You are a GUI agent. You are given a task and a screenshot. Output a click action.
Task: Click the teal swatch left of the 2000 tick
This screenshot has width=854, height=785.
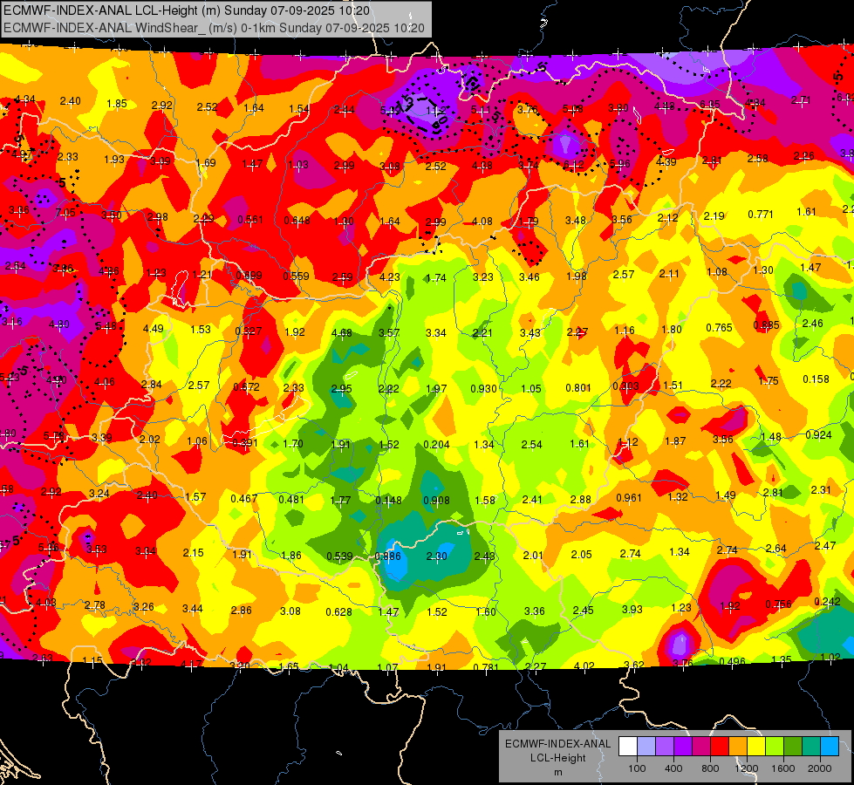[811, 747]
